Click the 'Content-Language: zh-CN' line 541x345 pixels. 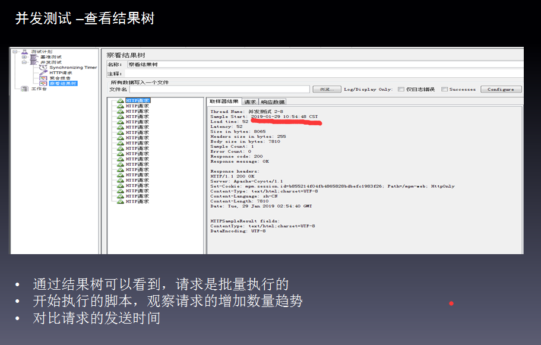pyautogui.click(x=244, y=197)
